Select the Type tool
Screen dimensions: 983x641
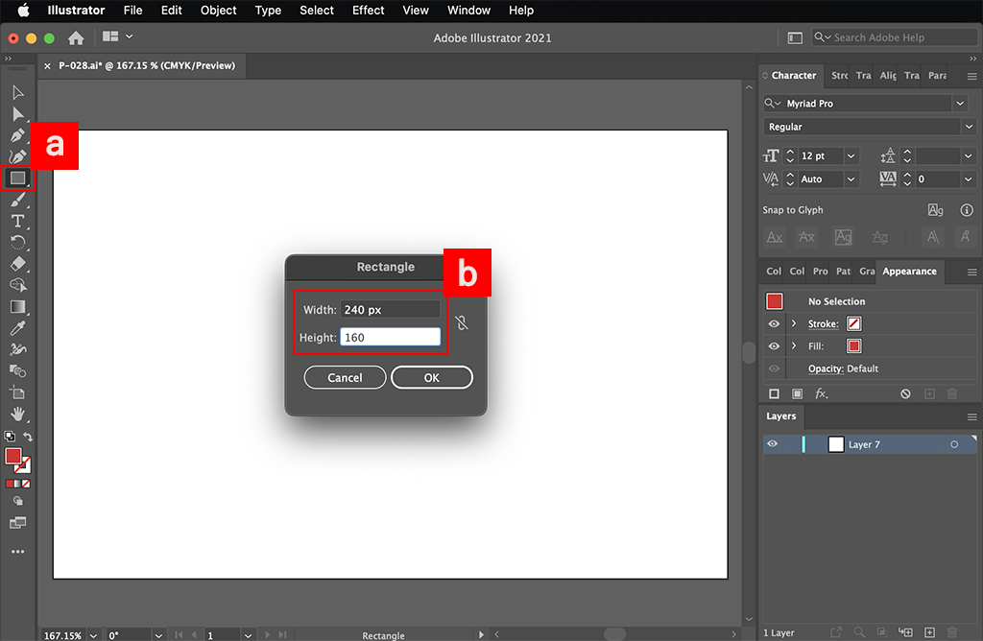click(17, 222)
